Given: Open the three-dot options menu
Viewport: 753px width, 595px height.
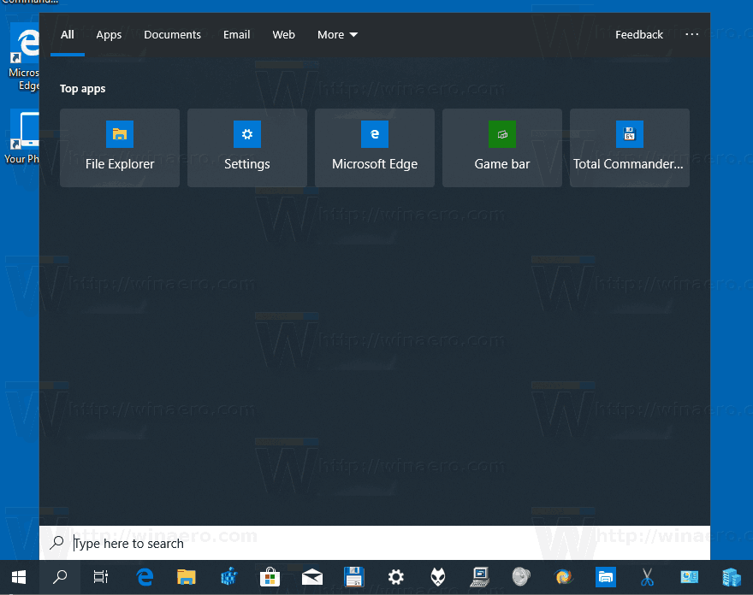Looking at the screenshot, I should click(691, 34).
